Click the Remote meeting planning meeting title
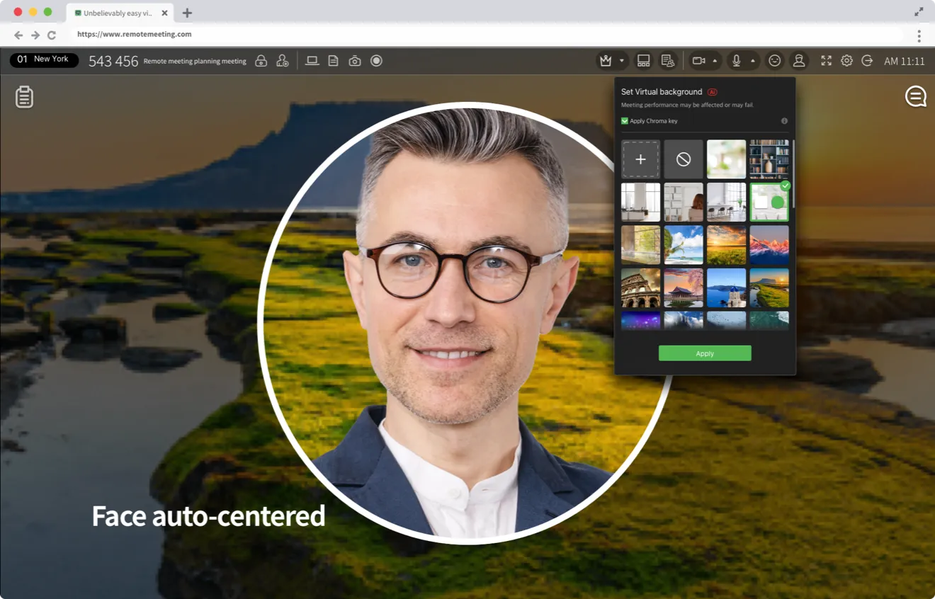Viewport: 935px width, 599px height. [x=195, y=62]
